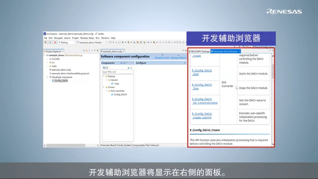The width and height of the screenshot is (318, 179).
Task: Open the Project Explorer filter icon
Action: click(89, 51)
